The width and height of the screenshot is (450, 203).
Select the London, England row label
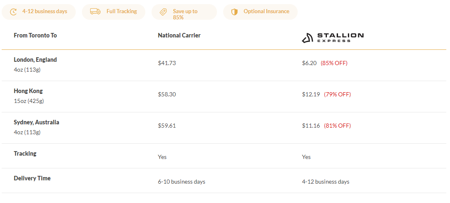click(35, 60)
